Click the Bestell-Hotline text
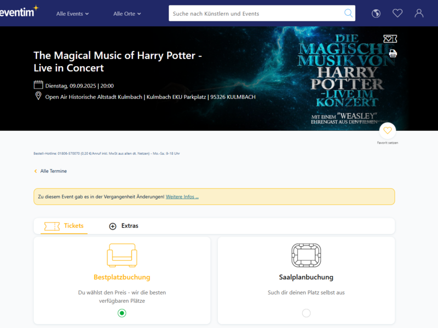This screenshot has height=328, width=438. [x=106, y=154]
